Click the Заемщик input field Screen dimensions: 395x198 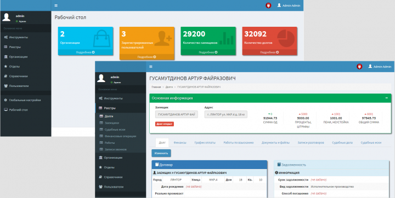(177, 114)
